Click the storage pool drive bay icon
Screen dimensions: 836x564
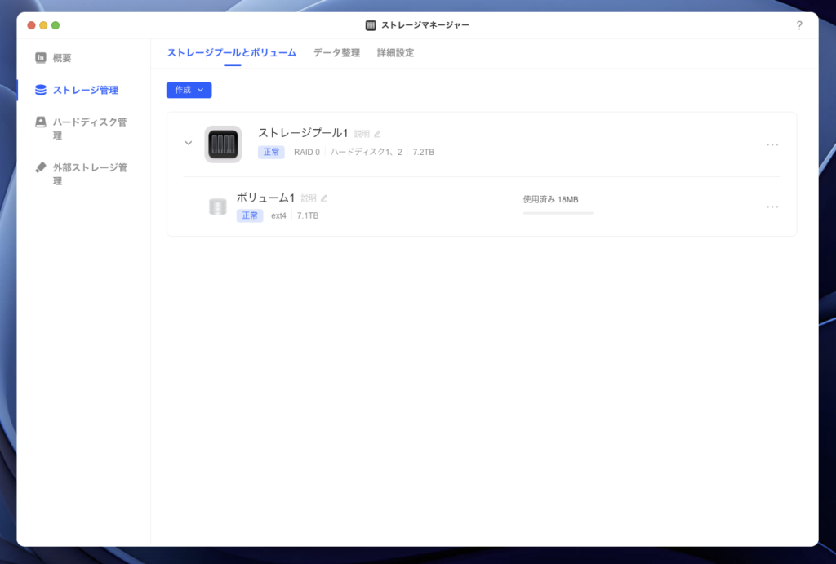click(x=223, y=144)
